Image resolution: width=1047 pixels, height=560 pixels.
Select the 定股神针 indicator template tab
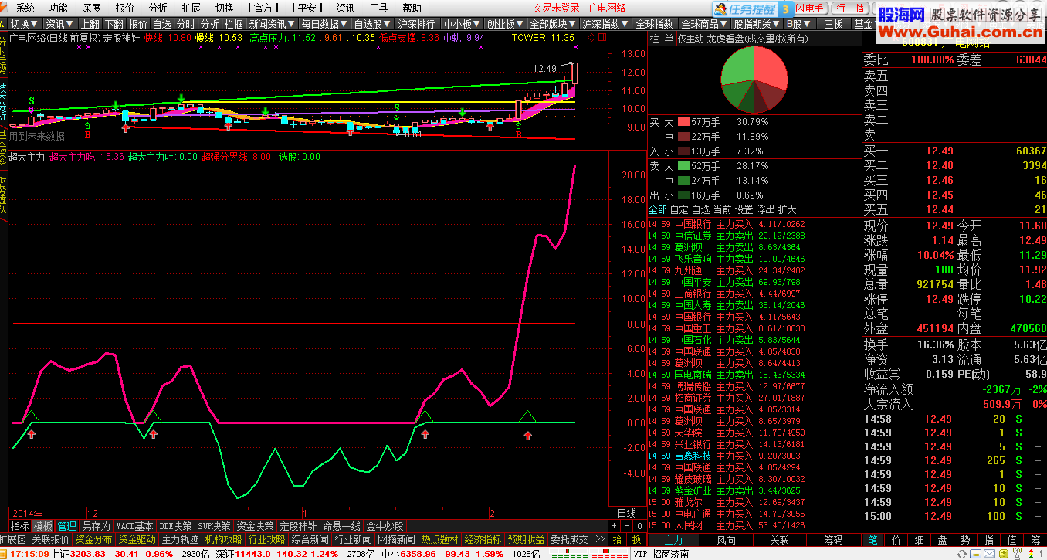pyautogui.click(x=297, y=526)
